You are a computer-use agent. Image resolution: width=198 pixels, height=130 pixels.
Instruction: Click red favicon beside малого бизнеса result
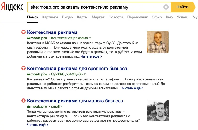[23, 101]
